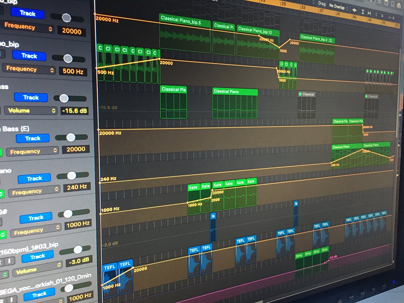Click the 20000 value on Bass (E) track
Image resolution: width=404 pixels, height=303 pixels.
pos(76,149)
